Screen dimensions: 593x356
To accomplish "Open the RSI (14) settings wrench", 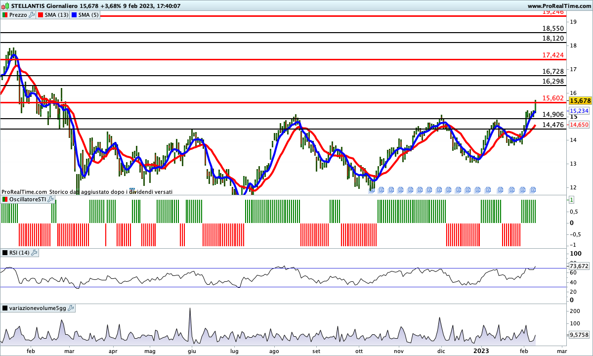I will pos(34,253).
